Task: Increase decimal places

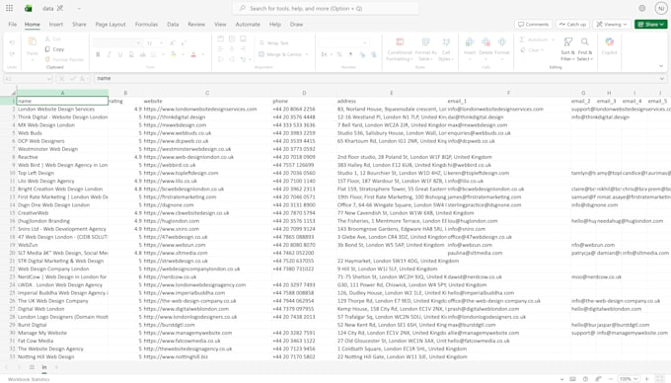Action: [362, 54]
